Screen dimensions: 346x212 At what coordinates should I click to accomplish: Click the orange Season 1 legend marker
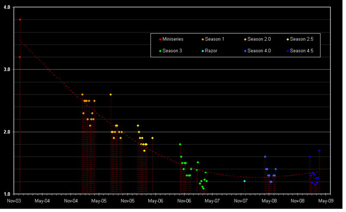(x=203, y=39)
